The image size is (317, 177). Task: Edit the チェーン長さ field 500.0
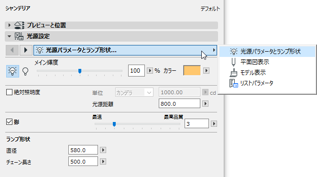[83, 161]
